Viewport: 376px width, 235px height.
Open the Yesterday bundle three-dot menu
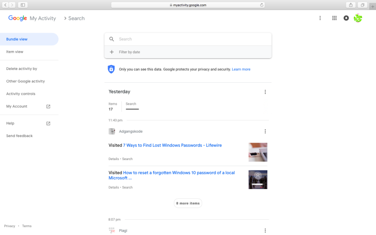[265, 92]
